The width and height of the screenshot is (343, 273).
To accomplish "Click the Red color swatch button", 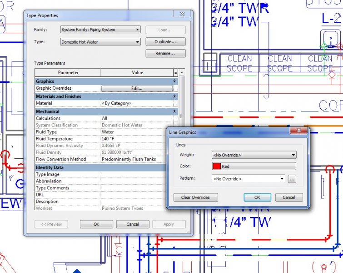I will pyautogui.click(x=254, y=166).
